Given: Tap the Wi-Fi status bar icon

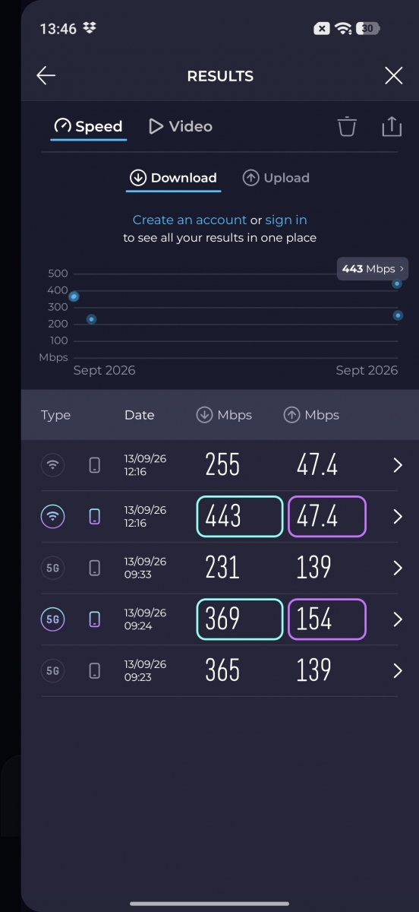Looking at the screenshot, I should 344,28.
